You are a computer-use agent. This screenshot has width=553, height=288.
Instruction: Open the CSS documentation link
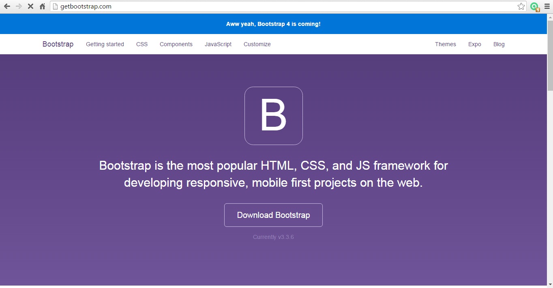pyautogui.click(x=141, y=44)
